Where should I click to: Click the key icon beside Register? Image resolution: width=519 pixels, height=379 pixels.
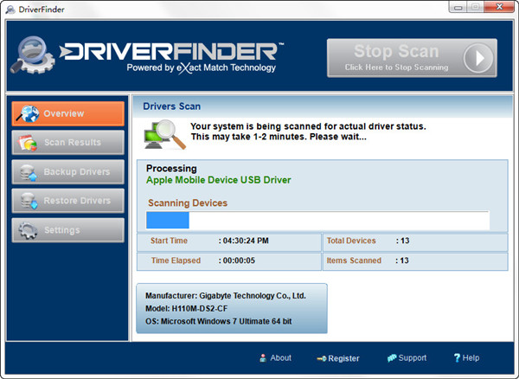[322, 358]
